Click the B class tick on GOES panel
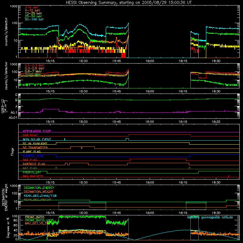The image size is (243, 243). point(16,100)
